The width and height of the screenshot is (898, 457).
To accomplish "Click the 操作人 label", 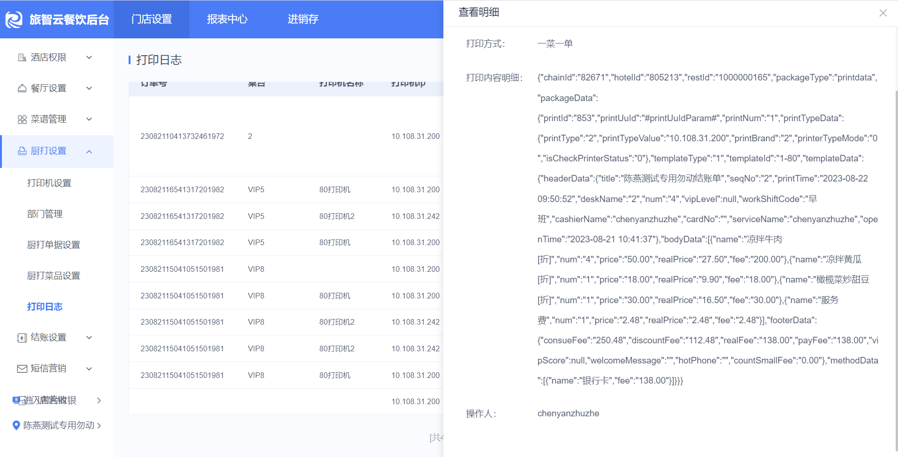I will coord(481,414).
